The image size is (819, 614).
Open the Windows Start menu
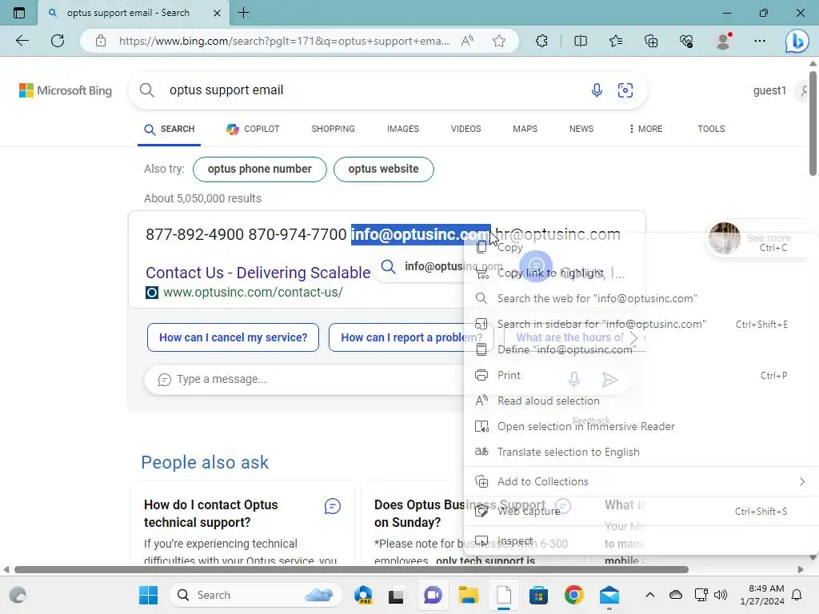[x=148, y=595]
